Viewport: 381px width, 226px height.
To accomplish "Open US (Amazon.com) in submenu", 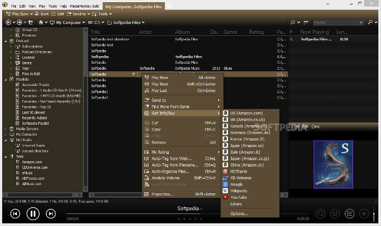I will point(250,113).
